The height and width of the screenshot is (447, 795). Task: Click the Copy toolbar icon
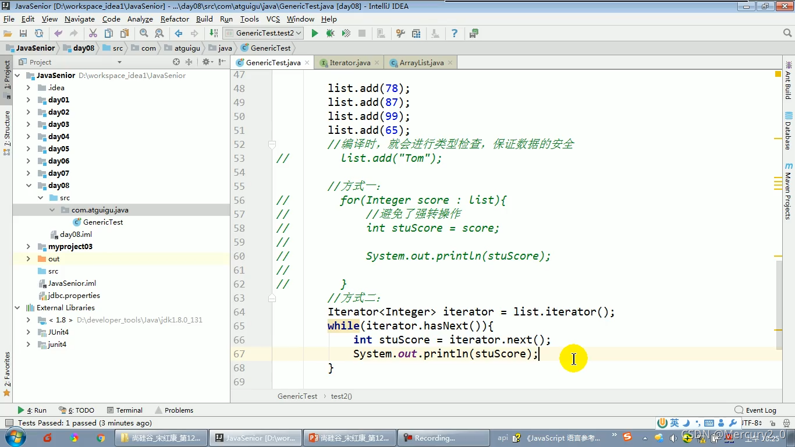[109, 33]
